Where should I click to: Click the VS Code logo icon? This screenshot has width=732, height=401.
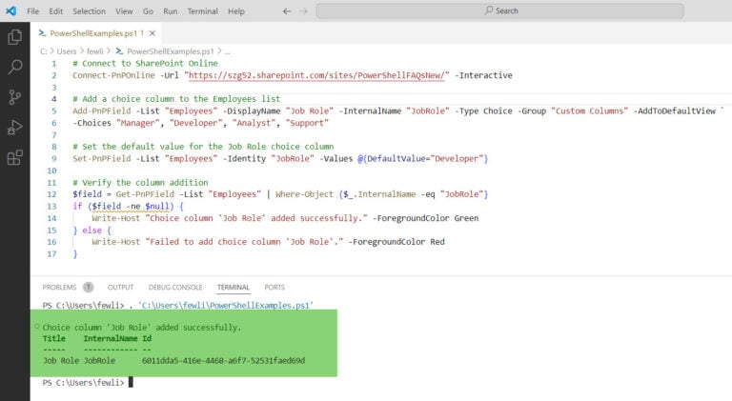[x=11, y=10]
